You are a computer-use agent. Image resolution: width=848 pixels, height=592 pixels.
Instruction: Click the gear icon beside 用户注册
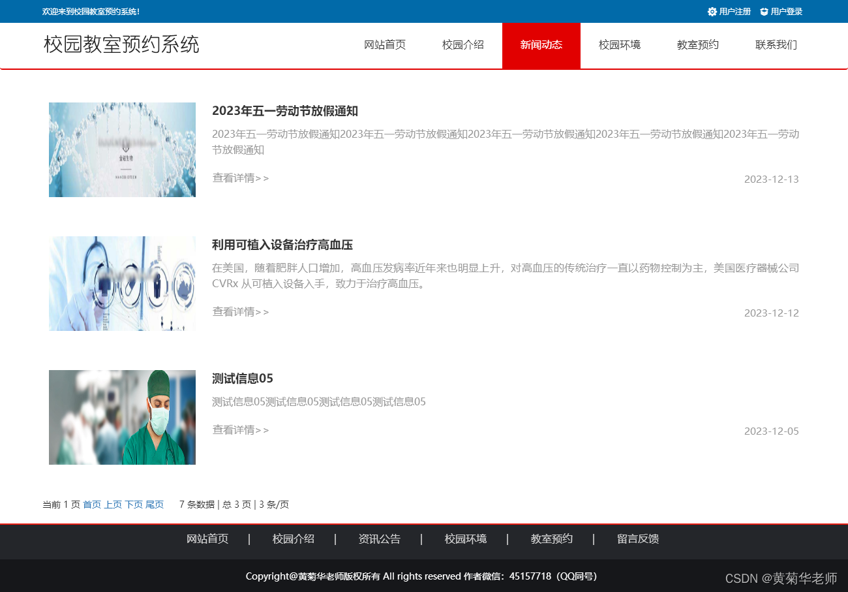[x=711, y=11]
